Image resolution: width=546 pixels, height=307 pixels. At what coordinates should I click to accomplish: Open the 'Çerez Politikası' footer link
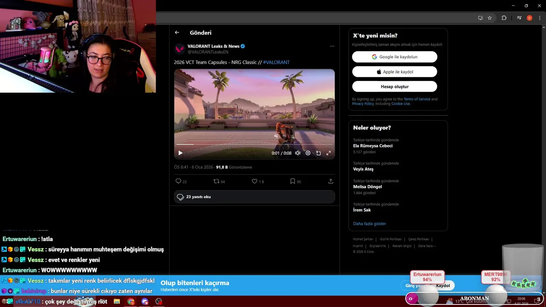pos(418,239)
